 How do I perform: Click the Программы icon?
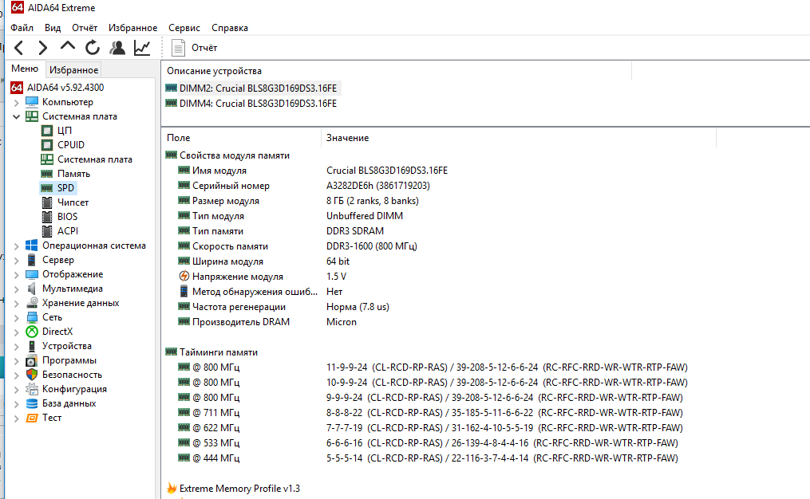click(32, 361)
